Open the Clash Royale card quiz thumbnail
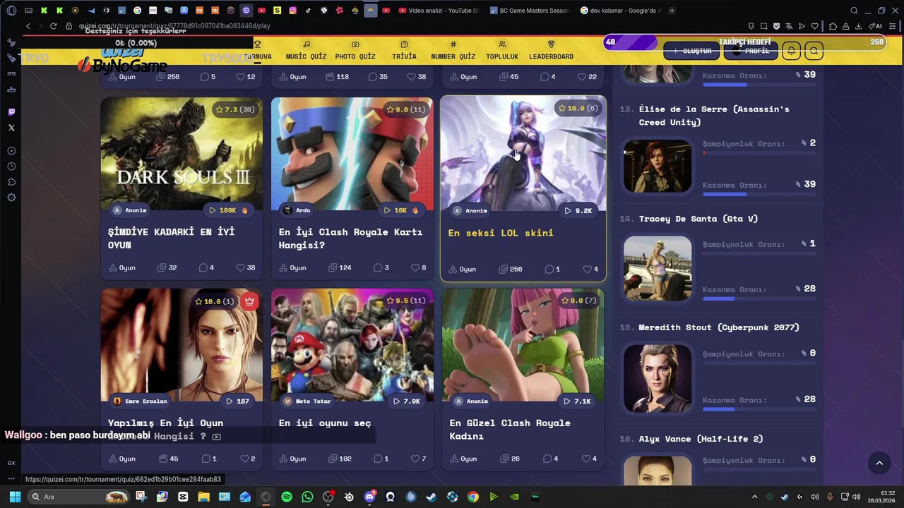This screenshot has width=904, height=508. (x=352, y=154)
